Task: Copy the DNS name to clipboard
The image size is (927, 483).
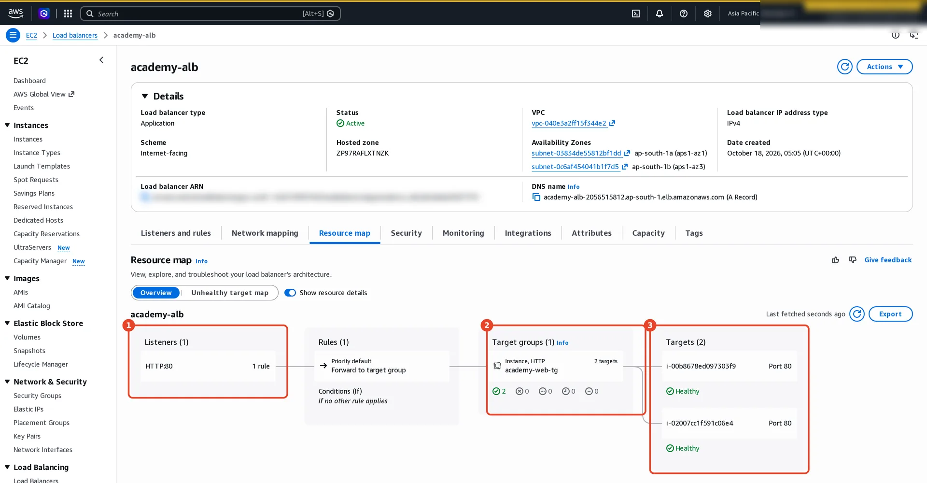Action: click(536, 197)
